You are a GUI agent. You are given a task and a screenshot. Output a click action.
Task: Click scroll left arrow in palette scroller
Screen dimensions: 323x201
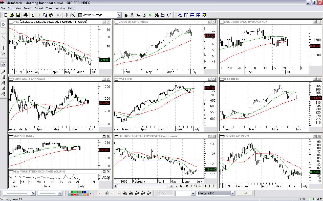pos(2,65)
